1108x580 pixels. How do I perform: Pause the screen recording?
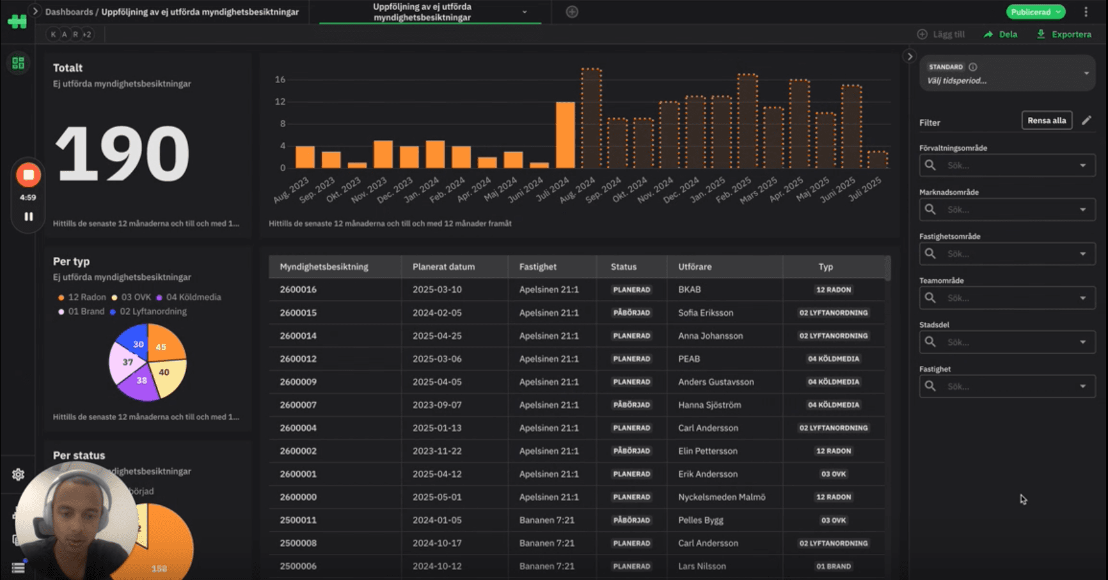tap(28, 217)
